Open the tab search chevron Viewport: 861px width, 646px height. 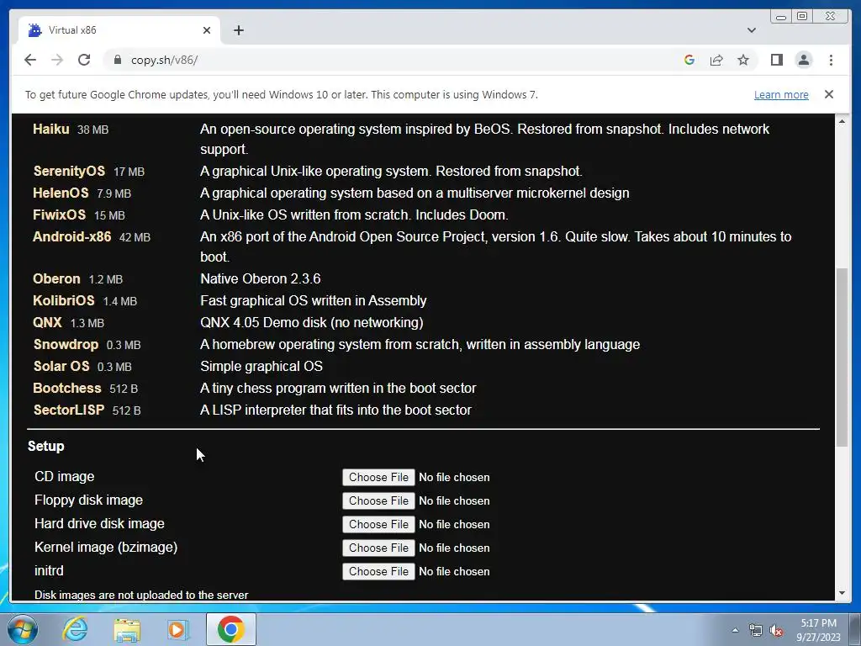pyautogui.click(x=751, y=30)
